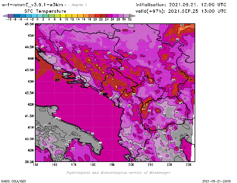Click the valid(+97h) forecast time line

click(x=181, y=11)
